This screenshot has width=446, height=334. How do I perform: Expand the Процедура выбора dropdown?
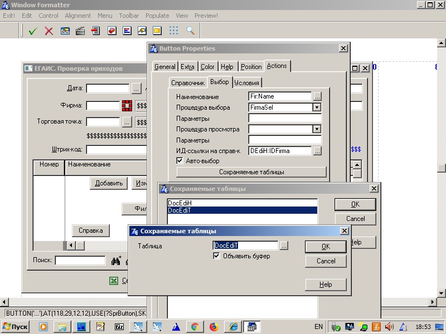(317, 107)
